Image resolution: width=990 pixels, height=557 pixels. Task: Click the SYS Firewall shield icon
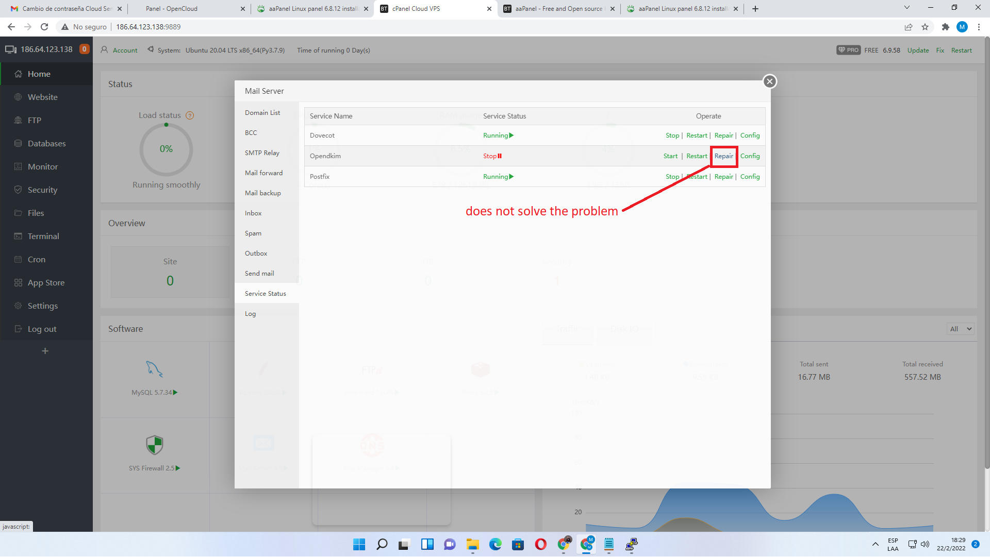point(154,445)
